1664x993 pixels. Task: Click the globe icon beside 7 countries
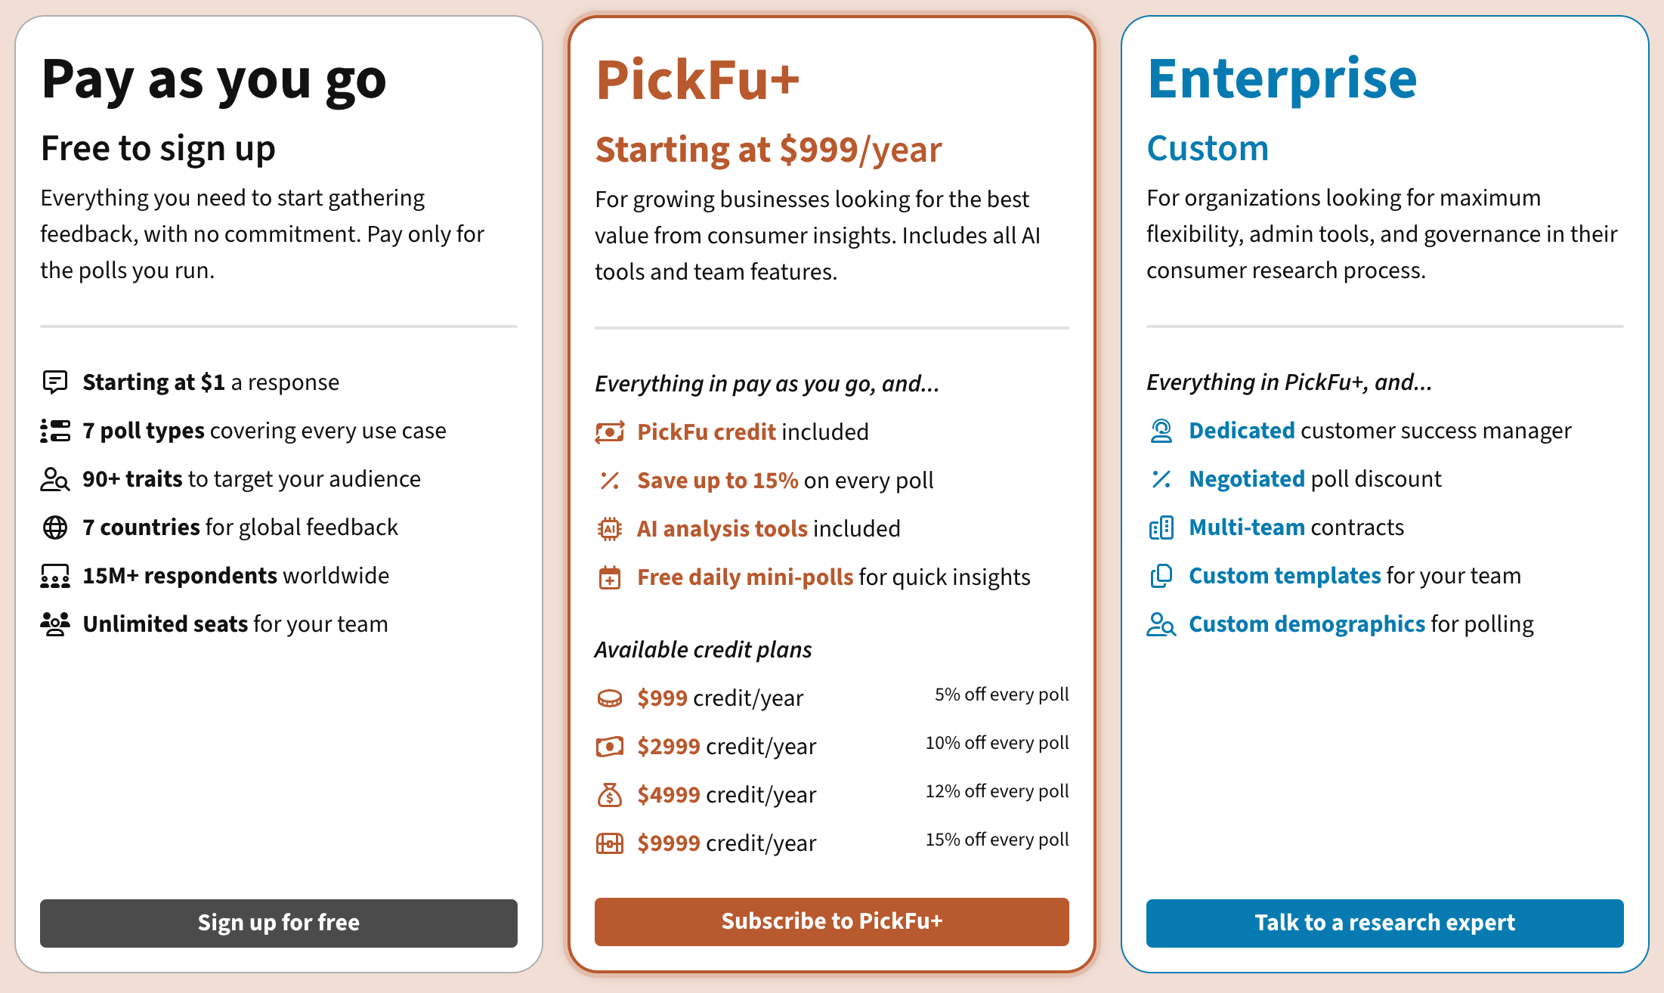click(x=55, y=527)
